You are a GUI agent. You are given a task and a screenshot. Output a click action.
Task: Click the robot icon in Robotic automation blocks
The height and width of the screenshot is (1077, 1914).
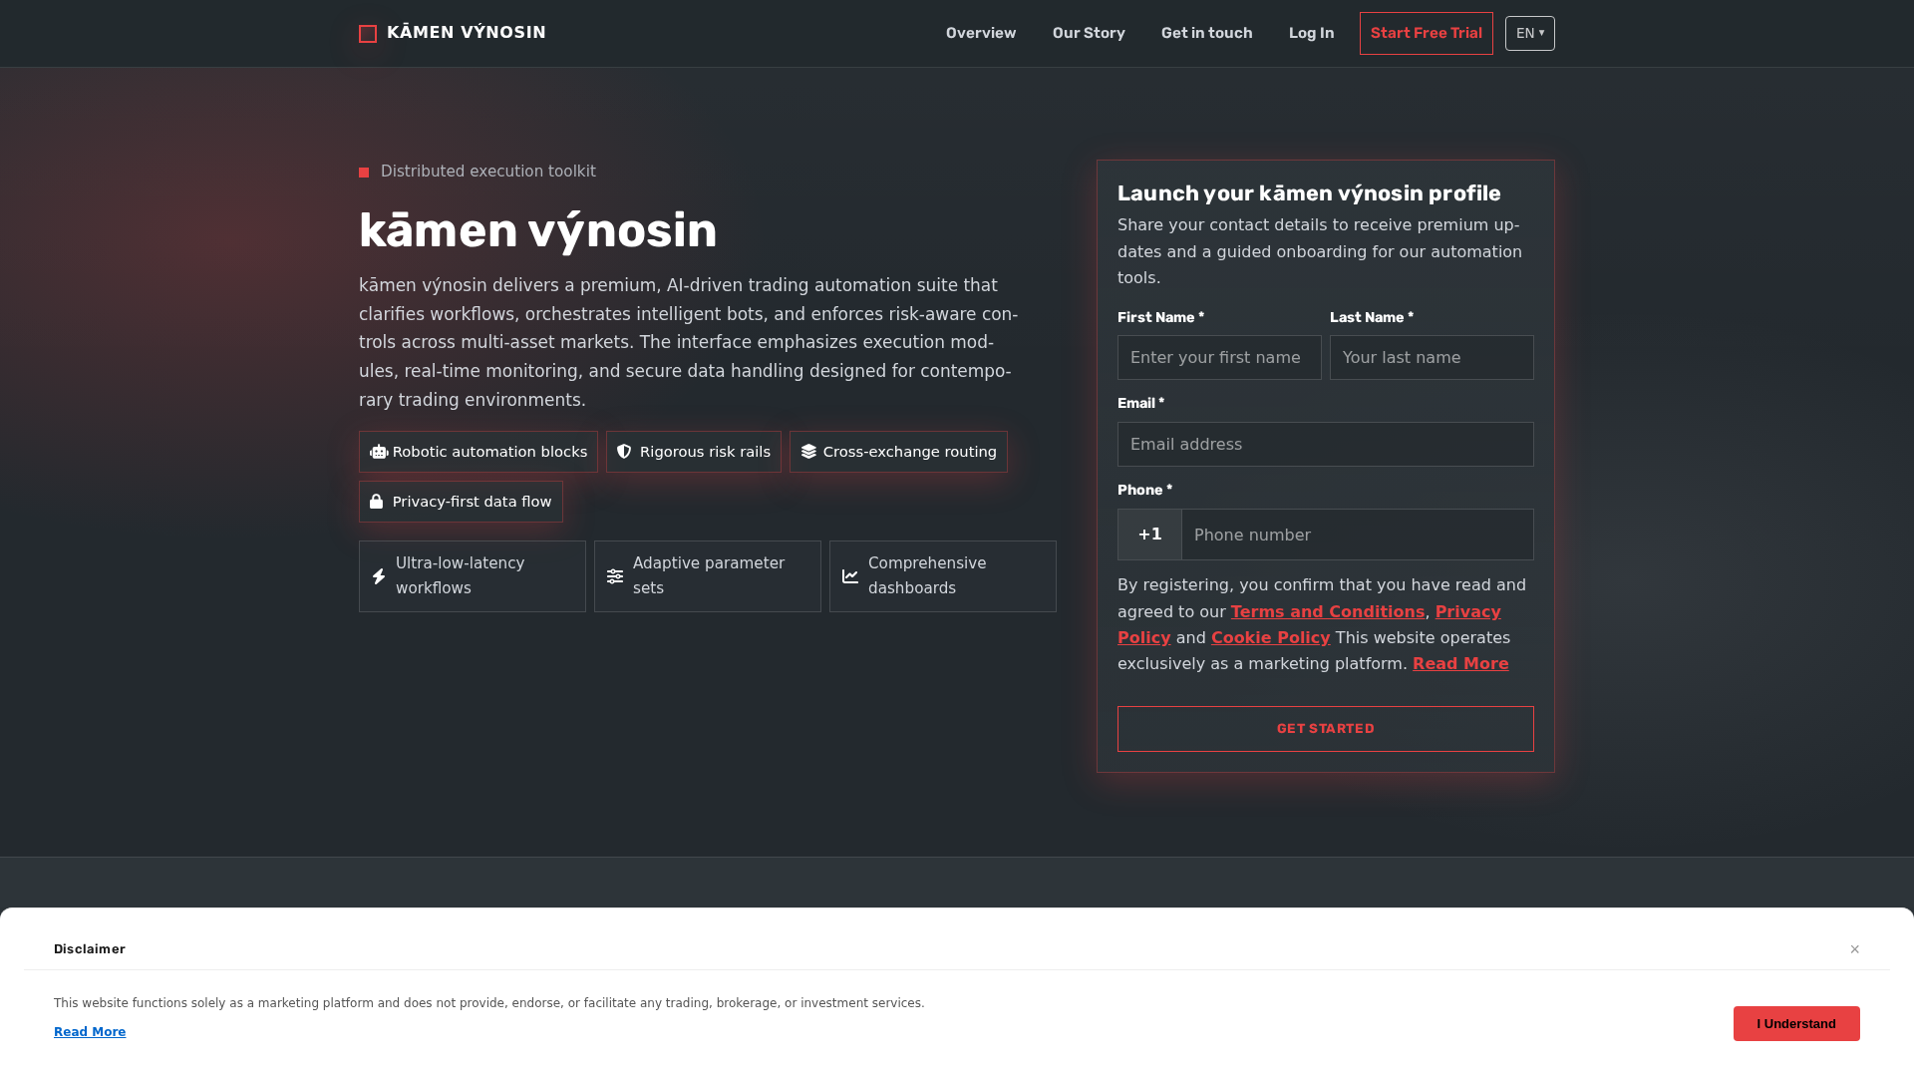tap(379, 452)
